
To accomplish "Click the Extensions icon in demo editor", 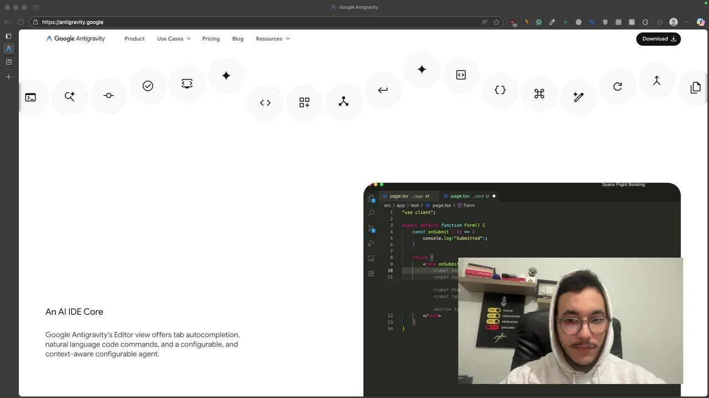I will coord(371,274).
